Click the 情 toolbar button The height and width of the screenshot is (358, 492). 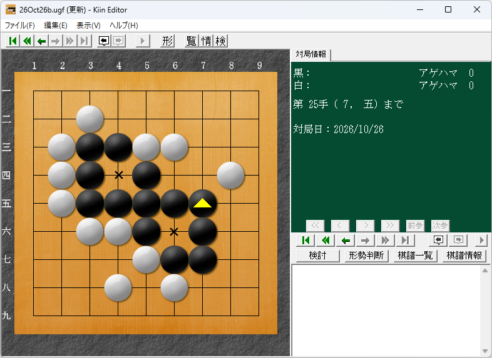206,41
